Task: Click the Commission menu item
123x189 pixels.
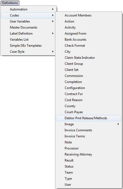Action: [88, 76]
